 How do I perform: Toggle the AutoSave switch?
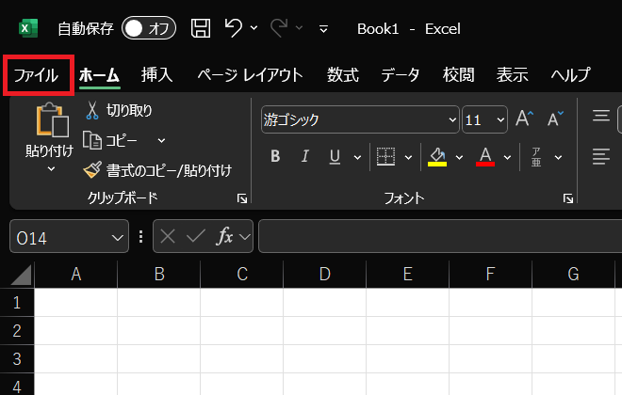tap(149, 28)
